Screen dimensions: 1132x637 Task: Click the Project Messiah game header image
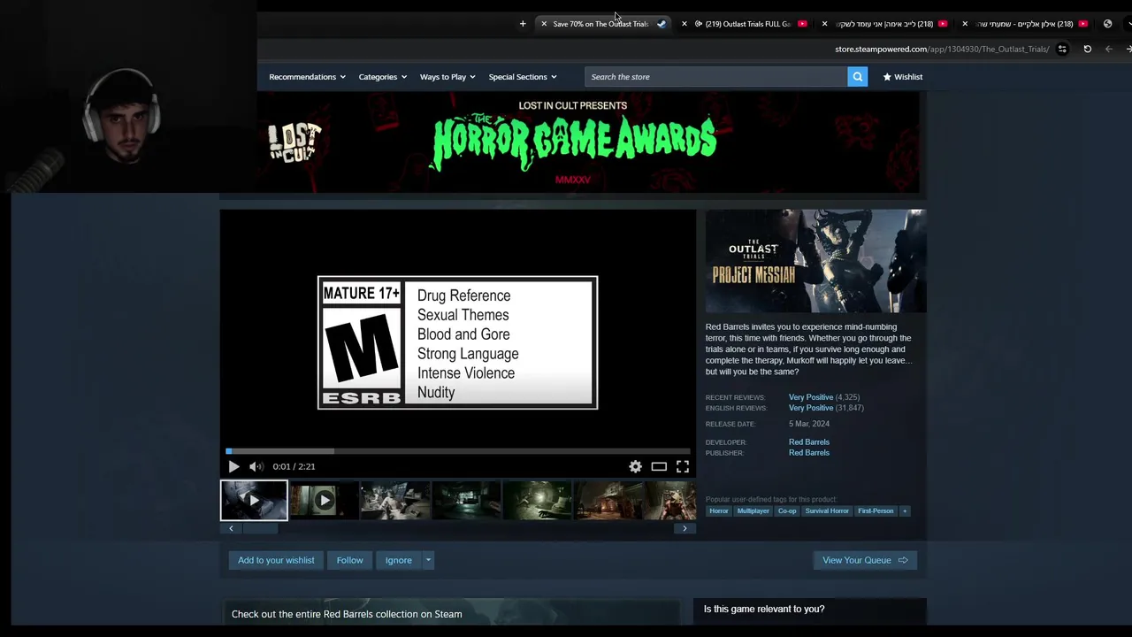(815, 261)
